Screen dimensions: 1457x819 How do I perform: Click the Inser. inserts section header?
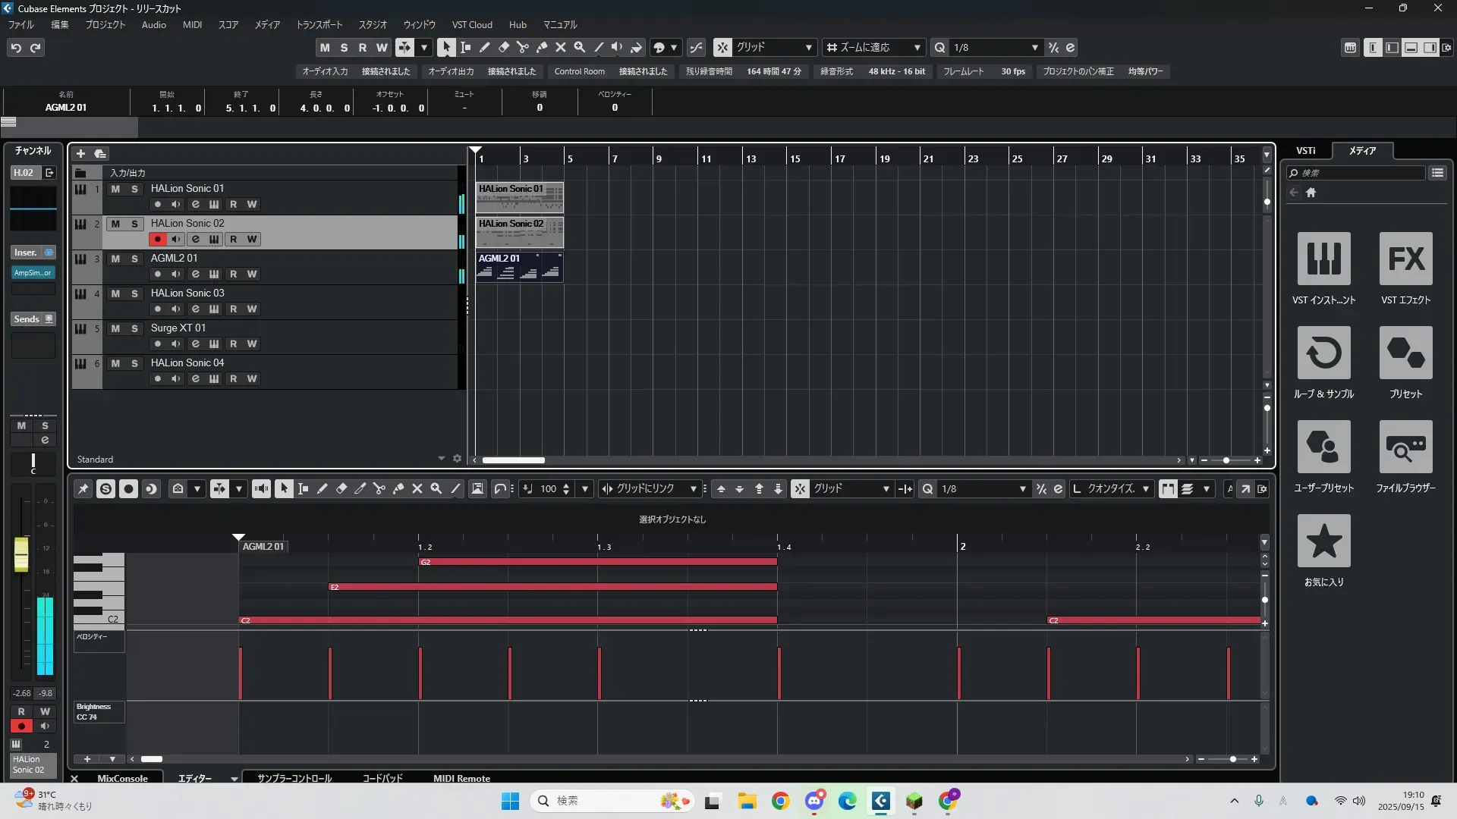(26, 253)
